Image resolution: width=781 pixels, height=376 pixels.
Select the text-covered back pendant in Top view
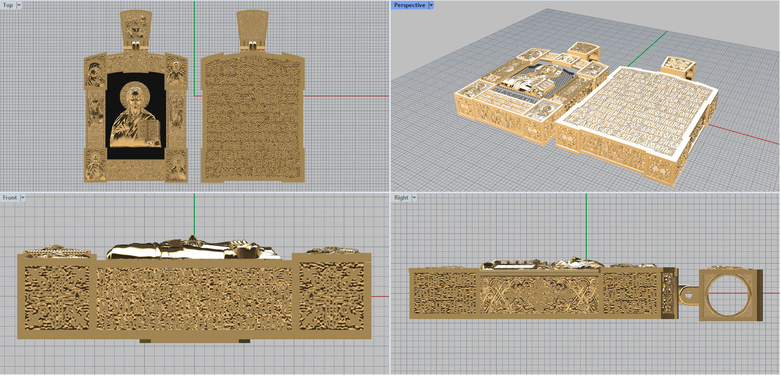tap(252, 119)
